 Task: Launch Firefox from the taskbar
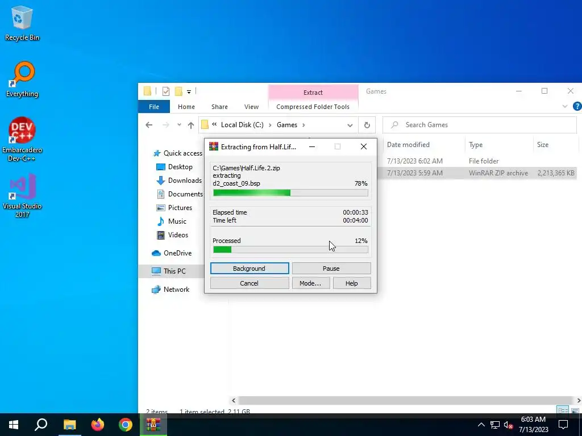click(x=98, y=425)
